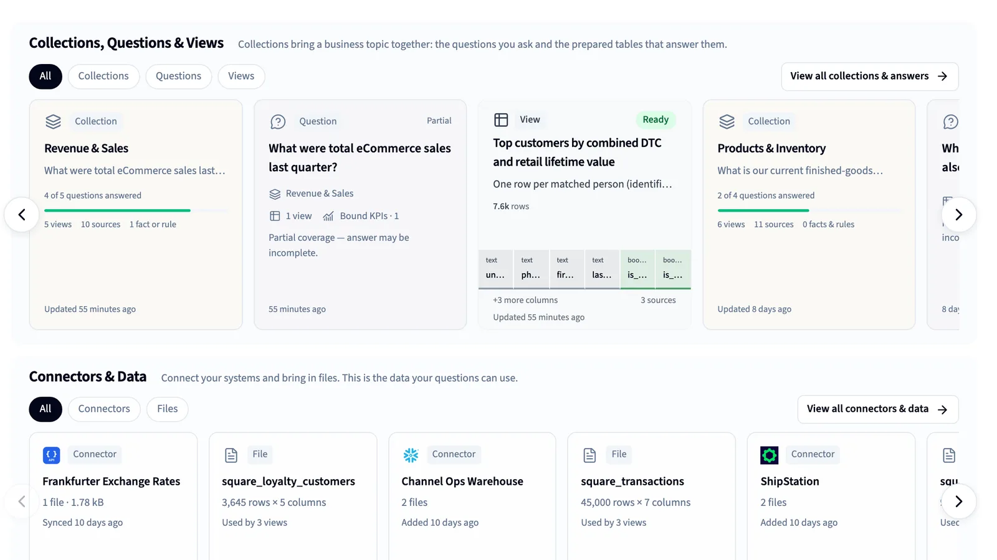Click the Products & Inventory collection stack icon

pyautogui.click(x=727, y=121)
